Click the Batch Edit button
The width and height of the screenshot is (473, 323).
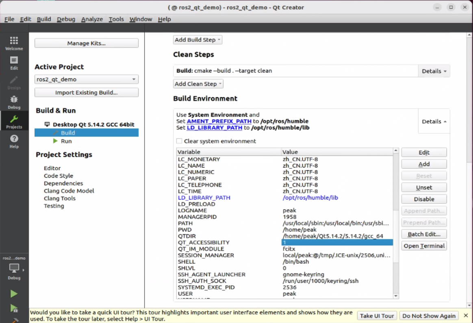coord(424,234)
